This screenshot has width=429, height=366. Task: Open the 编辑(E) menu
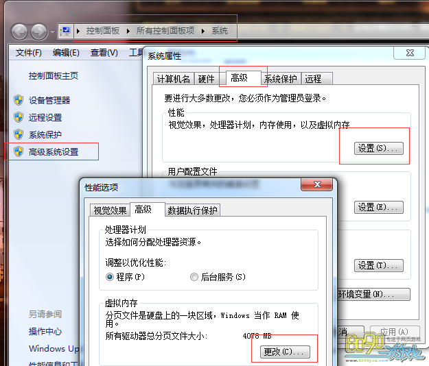[x=66, y=53]
